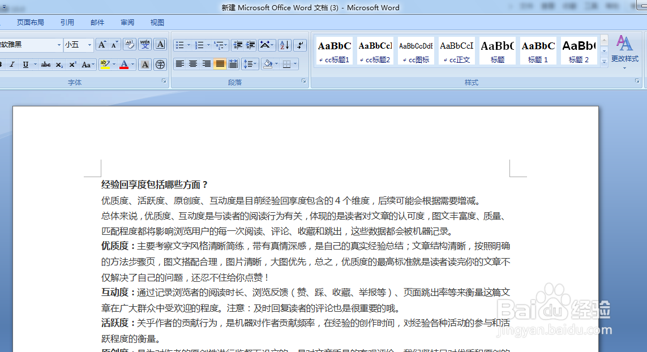
Task: Open the font size dropdown
Action: click(x=89, y=44)
